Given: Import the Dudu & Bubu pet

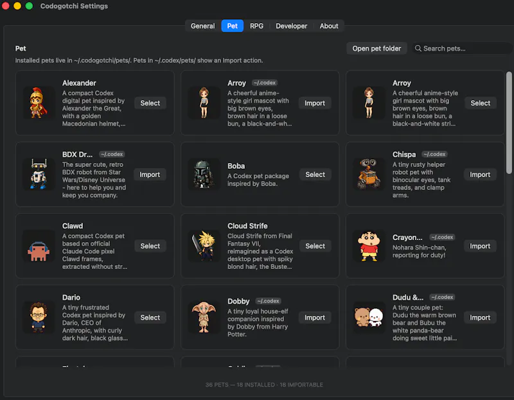Looking at the screenshot, I should pos(480,317).
